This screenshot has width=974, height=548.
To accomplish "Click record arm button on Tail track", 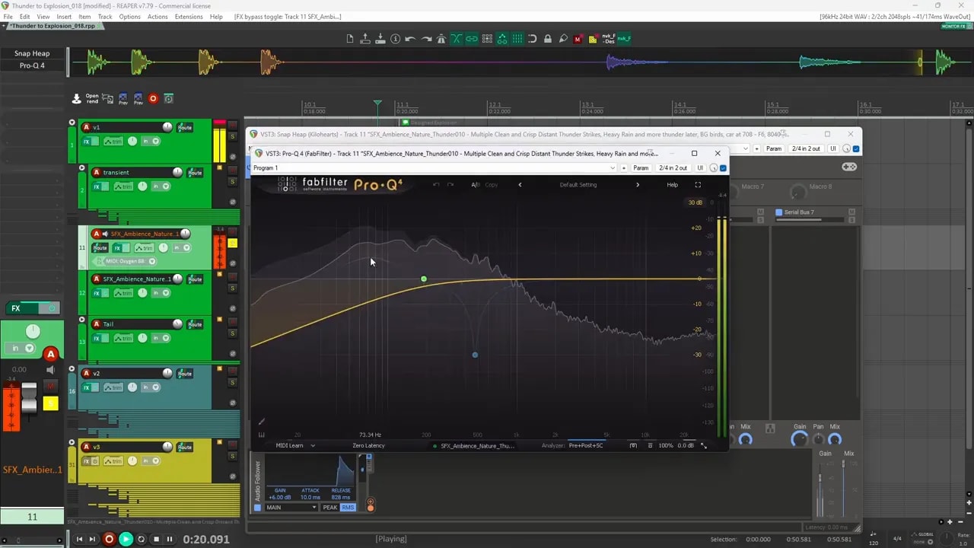I will click(96, 324).
